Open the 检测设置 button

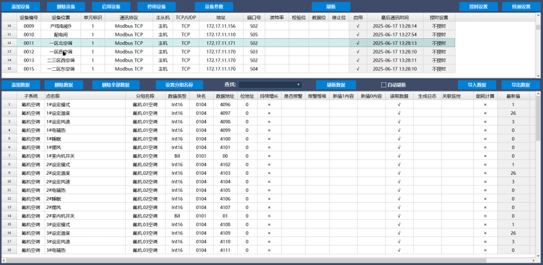click(x=521, y=6)
